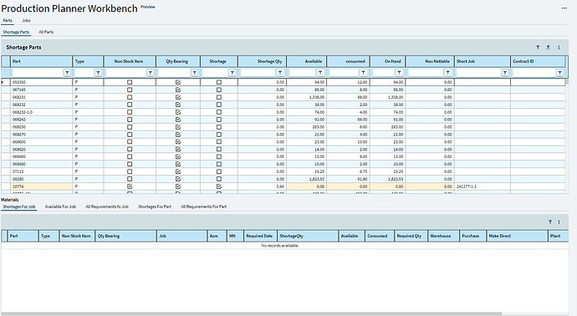This screenshot has width=577, height=316.
Task: Open the Shortages For Part tab
Action: 155,206
